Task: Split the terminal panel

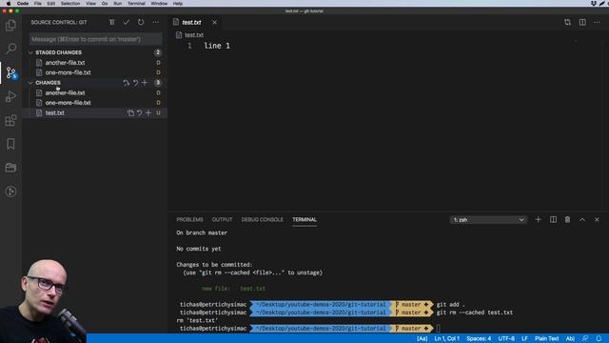Action: 553,220
